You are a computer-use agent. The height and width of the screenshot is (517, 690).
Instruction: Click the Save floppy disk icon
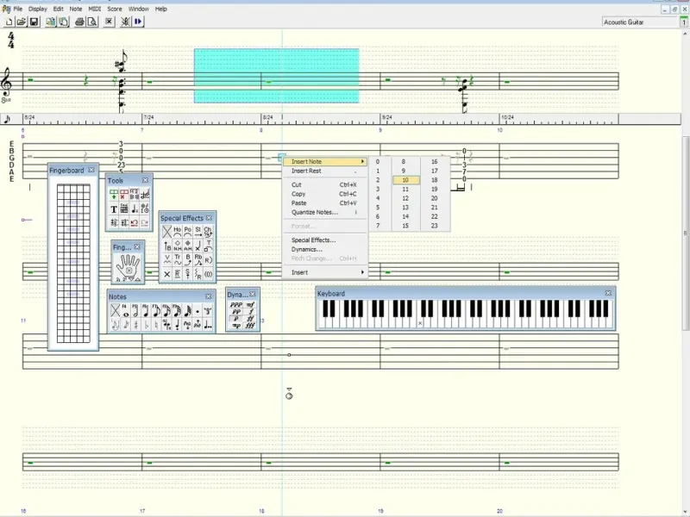[34, 22]
